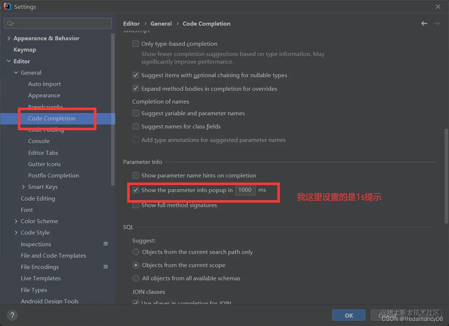
Task: Open Inspections settings
Action: click(x=36, y=244)
